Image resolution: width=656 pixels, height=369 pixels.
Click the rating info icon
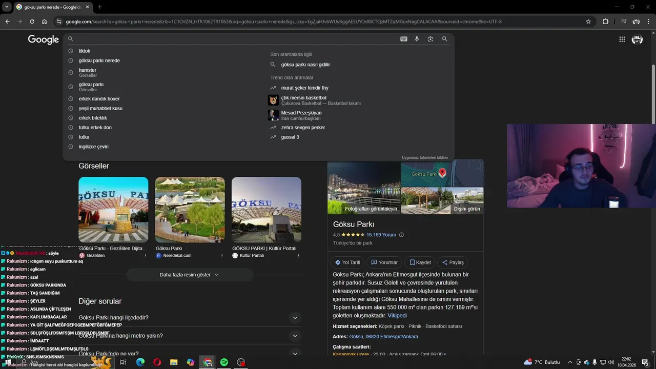[x=401, y=235]
